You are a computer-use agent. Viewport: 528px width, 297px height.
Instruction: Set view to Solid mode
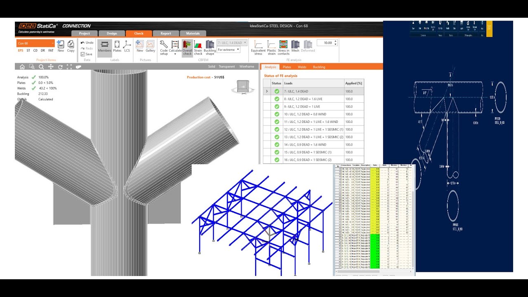coord(212,66)
